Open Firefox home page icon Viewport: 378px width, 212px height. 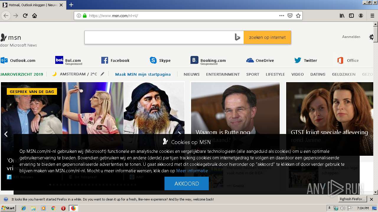35,16
